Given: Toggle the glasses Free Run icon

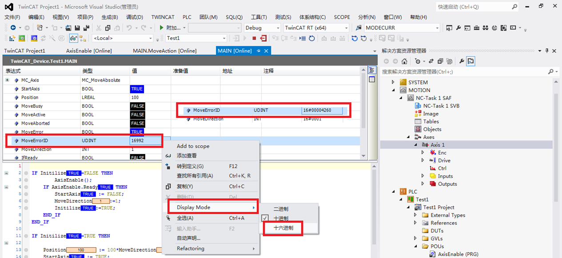Looking at the screenshot, I should pos(73,38).
